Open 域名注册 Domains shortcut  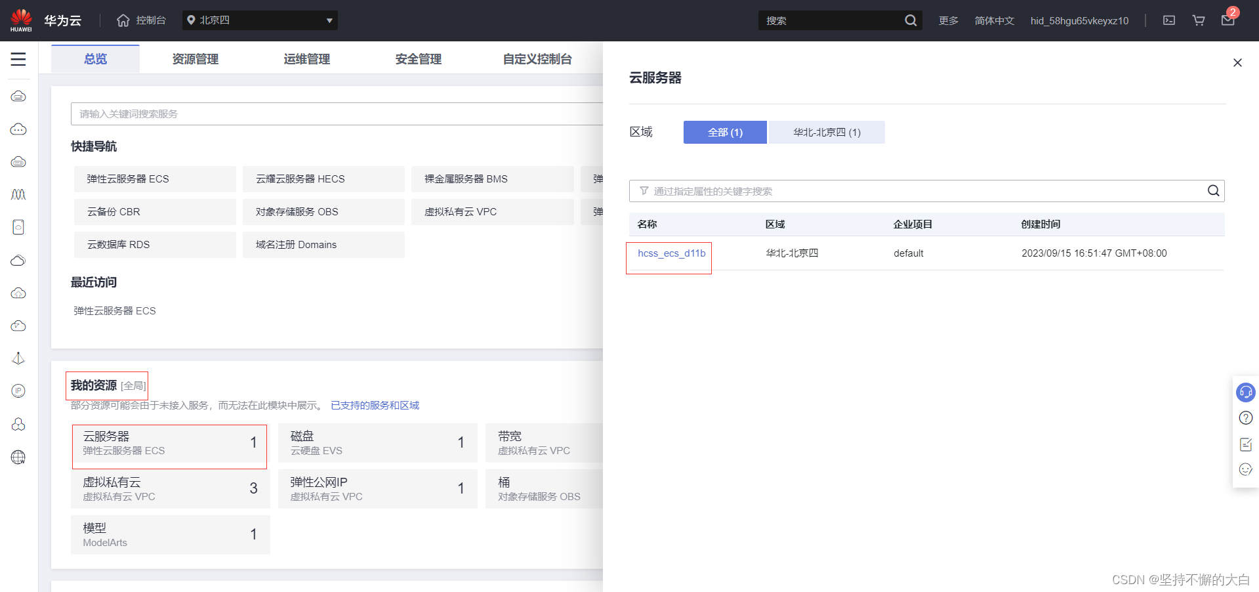click(x=323, y=244)
